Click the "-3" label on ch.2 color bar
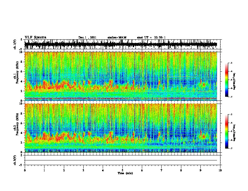248x191 pixels. pos(231,115)
